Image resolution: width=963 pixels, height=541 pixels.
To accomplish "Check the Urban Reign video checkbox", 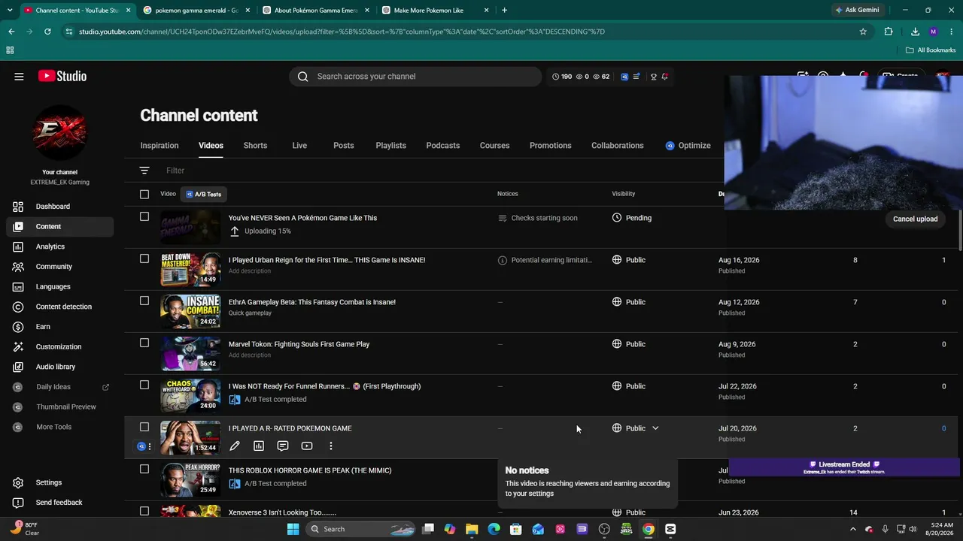I will (x=144, y=258).
